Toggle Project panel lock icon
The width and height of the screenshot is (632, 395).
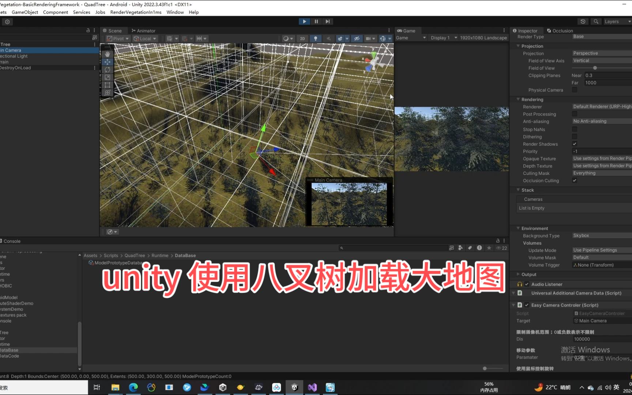[498, 241]
